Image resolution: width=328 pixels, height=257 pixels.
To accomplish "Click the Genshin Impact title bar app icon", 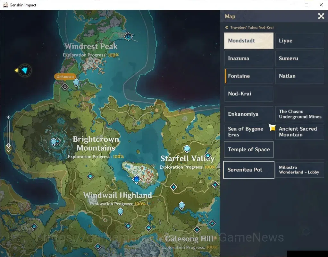I will (5, 5).
